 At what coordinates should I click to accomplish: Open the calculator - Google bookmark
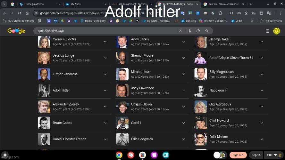(x=156, y=21)
